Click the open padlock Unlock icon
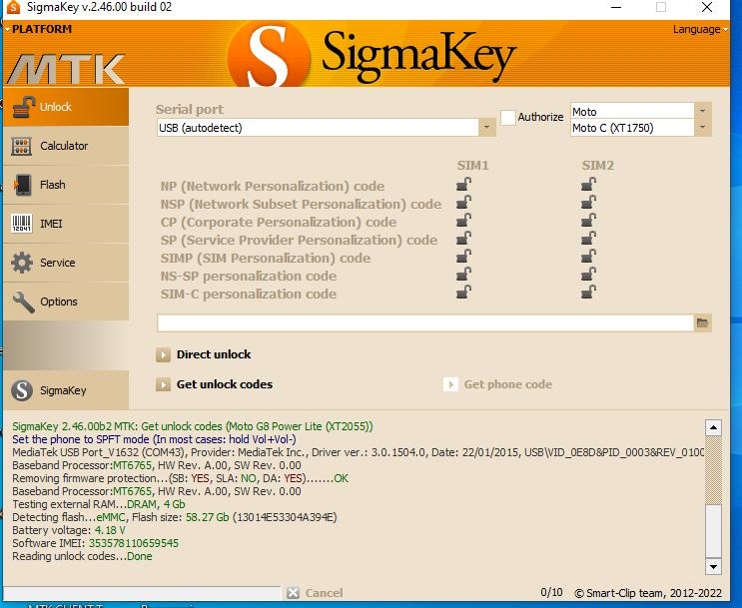The image size is (742, 608). pyautogui.click(x=23, y=107)
